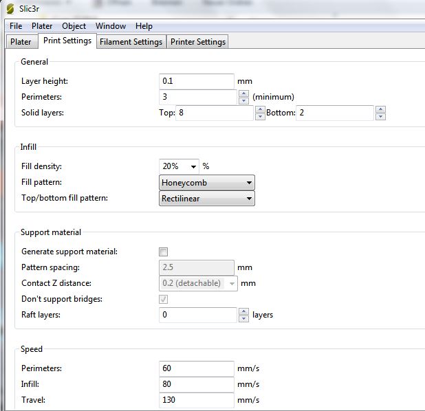
Task: Select the Print Settings tab
Action: tap(67, 41)
